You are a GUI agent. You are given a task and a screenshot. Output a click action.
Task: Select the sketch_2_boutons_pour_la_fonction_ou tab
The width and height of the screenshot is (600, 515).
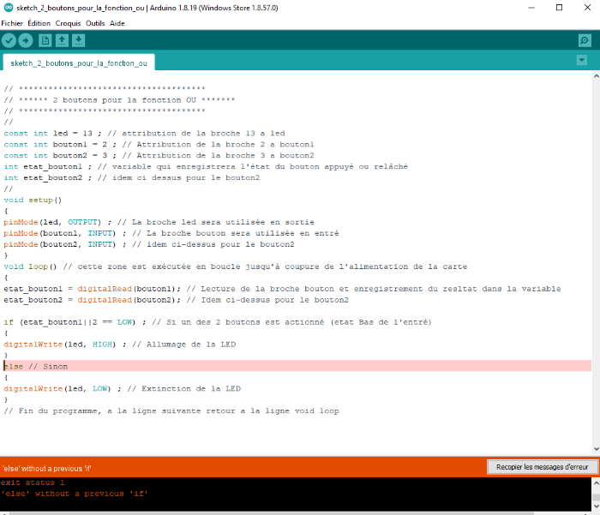point(79,63)
